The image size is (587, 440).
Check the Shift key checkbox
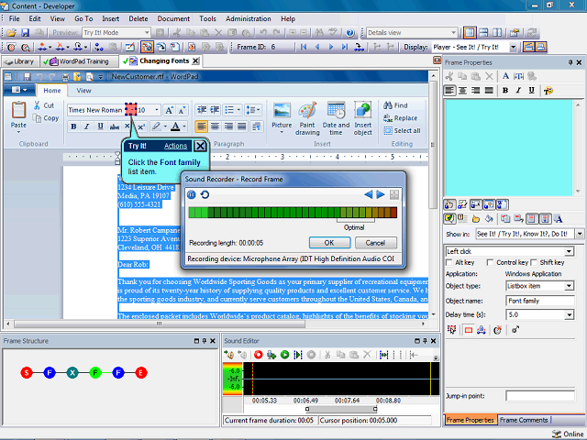pyautogui.click(x=534, y=263)
